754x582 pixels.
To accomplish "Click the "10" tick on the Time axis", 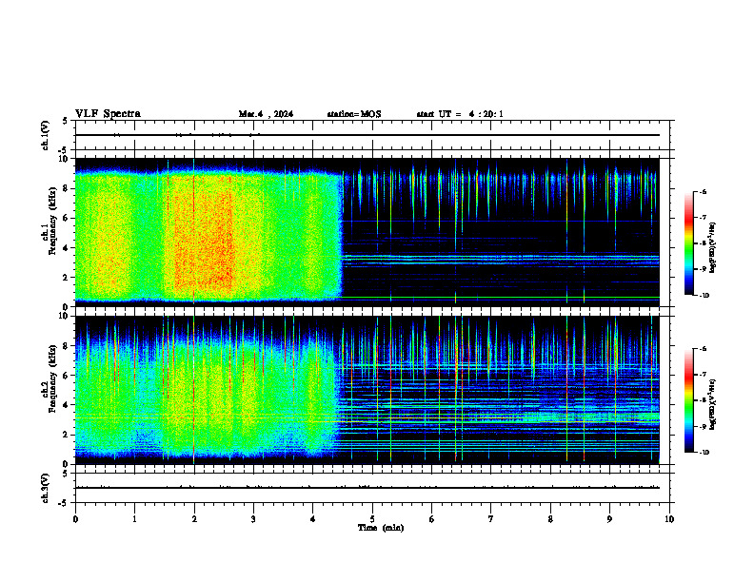I will (x=669, y=519).
